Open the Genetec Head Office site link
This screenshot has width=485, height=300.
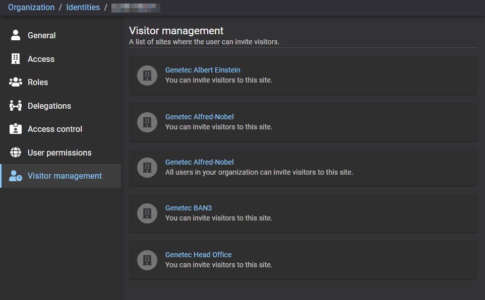198,255
